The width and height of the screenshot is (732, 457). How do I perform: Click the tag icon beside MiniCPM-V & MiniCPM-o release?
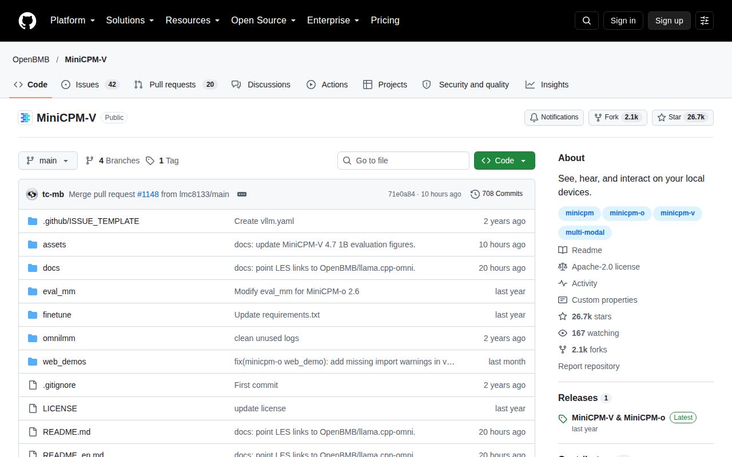[x=563, y=419]
